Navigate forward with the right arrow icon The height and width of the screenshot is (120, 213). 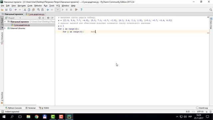click(x=52, y=10)
